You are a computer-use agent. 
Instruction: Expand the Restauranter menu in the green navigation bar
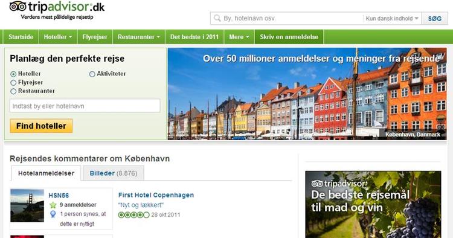click(x=139, y=37)
